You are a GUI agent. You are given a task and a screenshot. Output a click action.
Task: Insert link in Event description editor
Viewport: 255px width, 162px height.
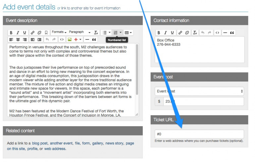click(32, 33)
